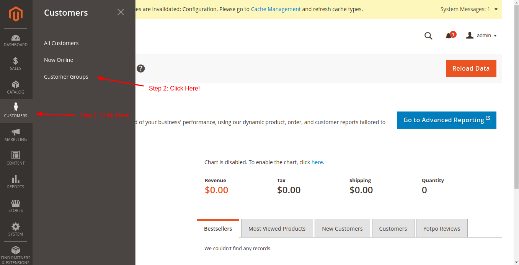Viewport: 519px width, 265px height.
Task: Open the Cache Management link
Action: coord(276,9)
